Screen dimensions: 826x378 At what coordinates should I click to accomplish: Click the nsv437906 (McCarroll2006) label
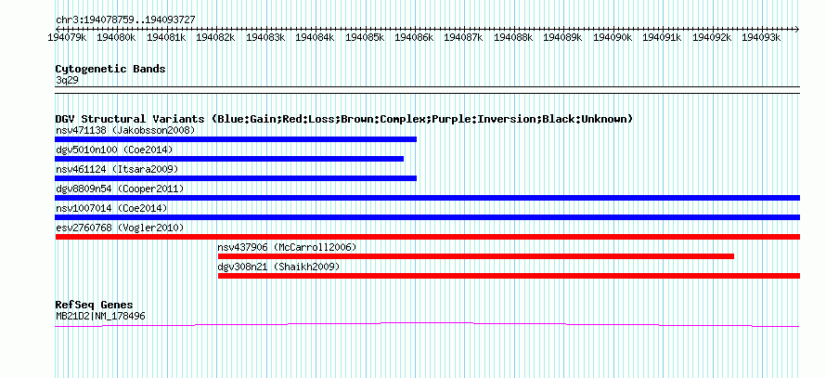tap(287, 247)
